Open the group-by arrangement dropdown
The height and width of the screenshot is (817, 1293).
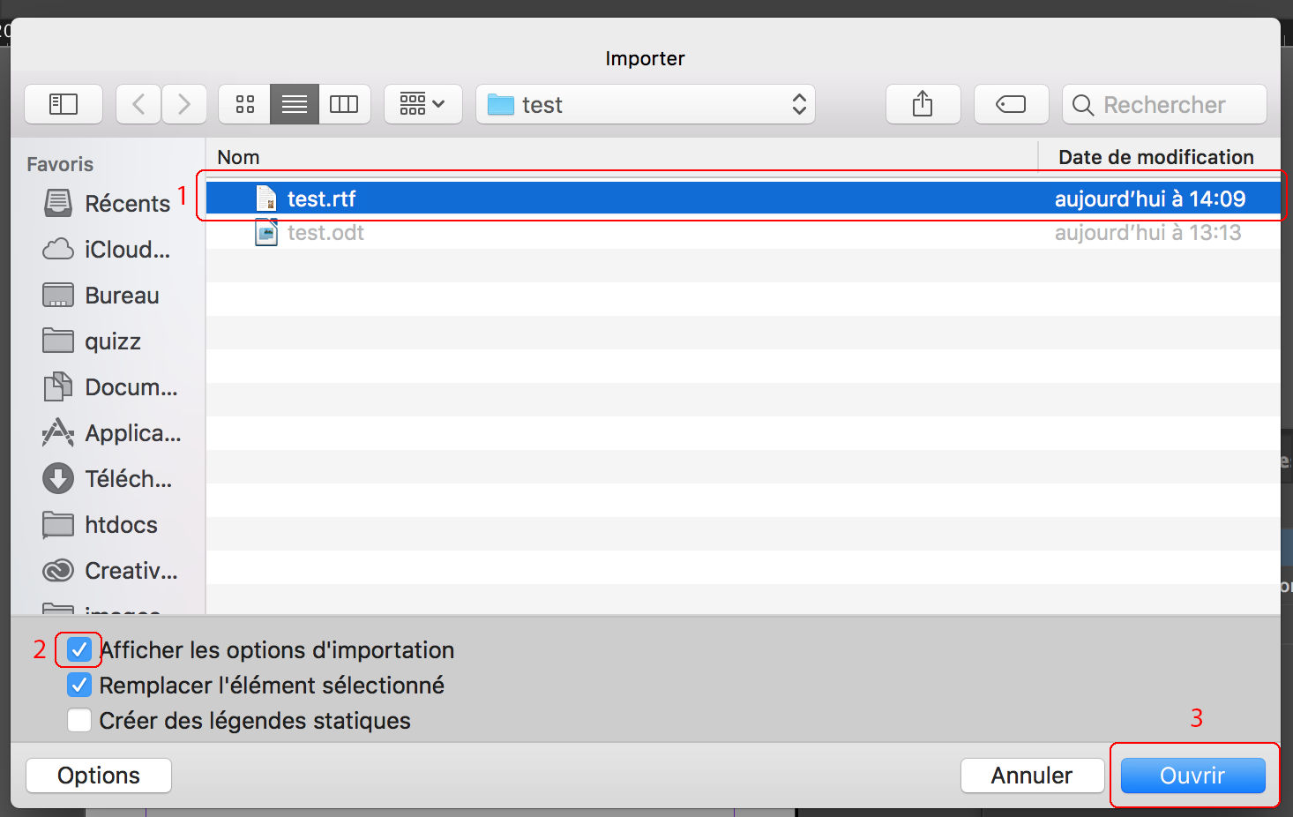[x=423, y=104]
